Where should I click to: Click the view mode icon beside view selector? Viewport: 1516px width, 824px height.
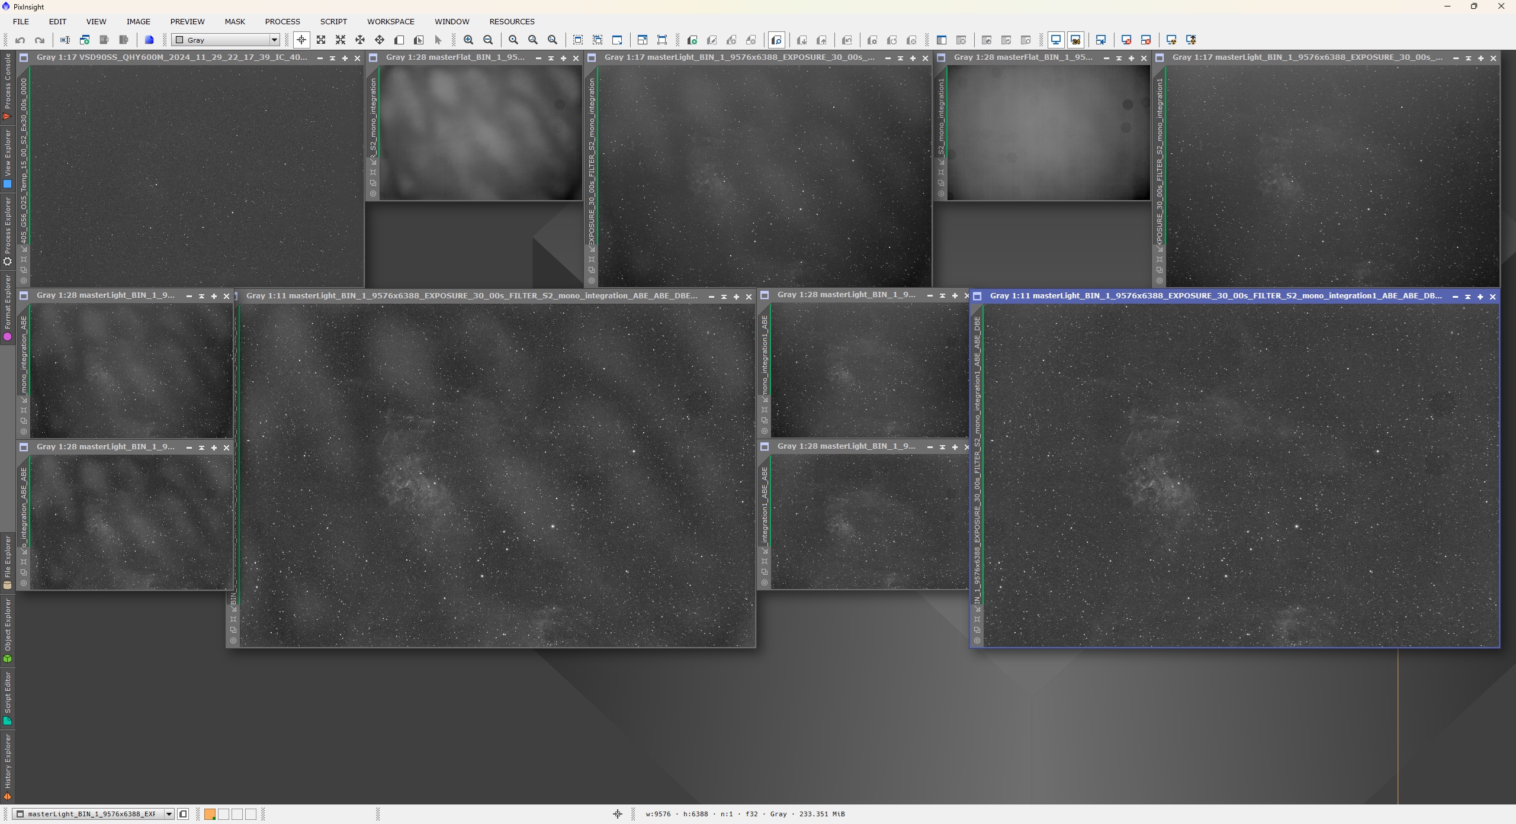[184, 814]
